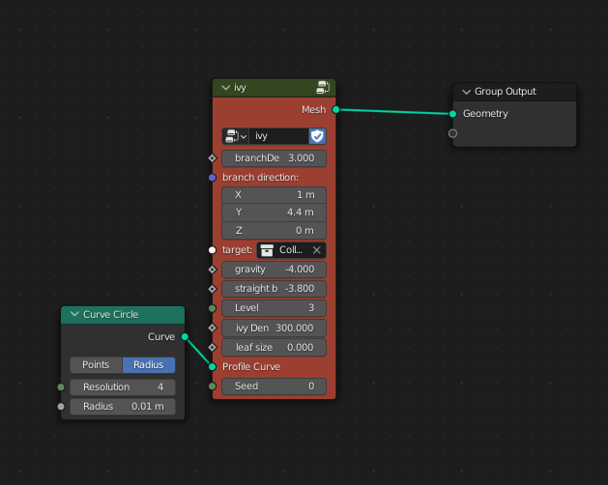Click the Profile Curve input socket
Image resolution: width=608 pixels, height=485 pixels.
pos(212,367)
